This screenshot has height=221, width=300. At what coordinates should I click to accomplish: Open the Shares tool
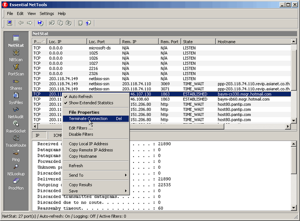(16, 84)
